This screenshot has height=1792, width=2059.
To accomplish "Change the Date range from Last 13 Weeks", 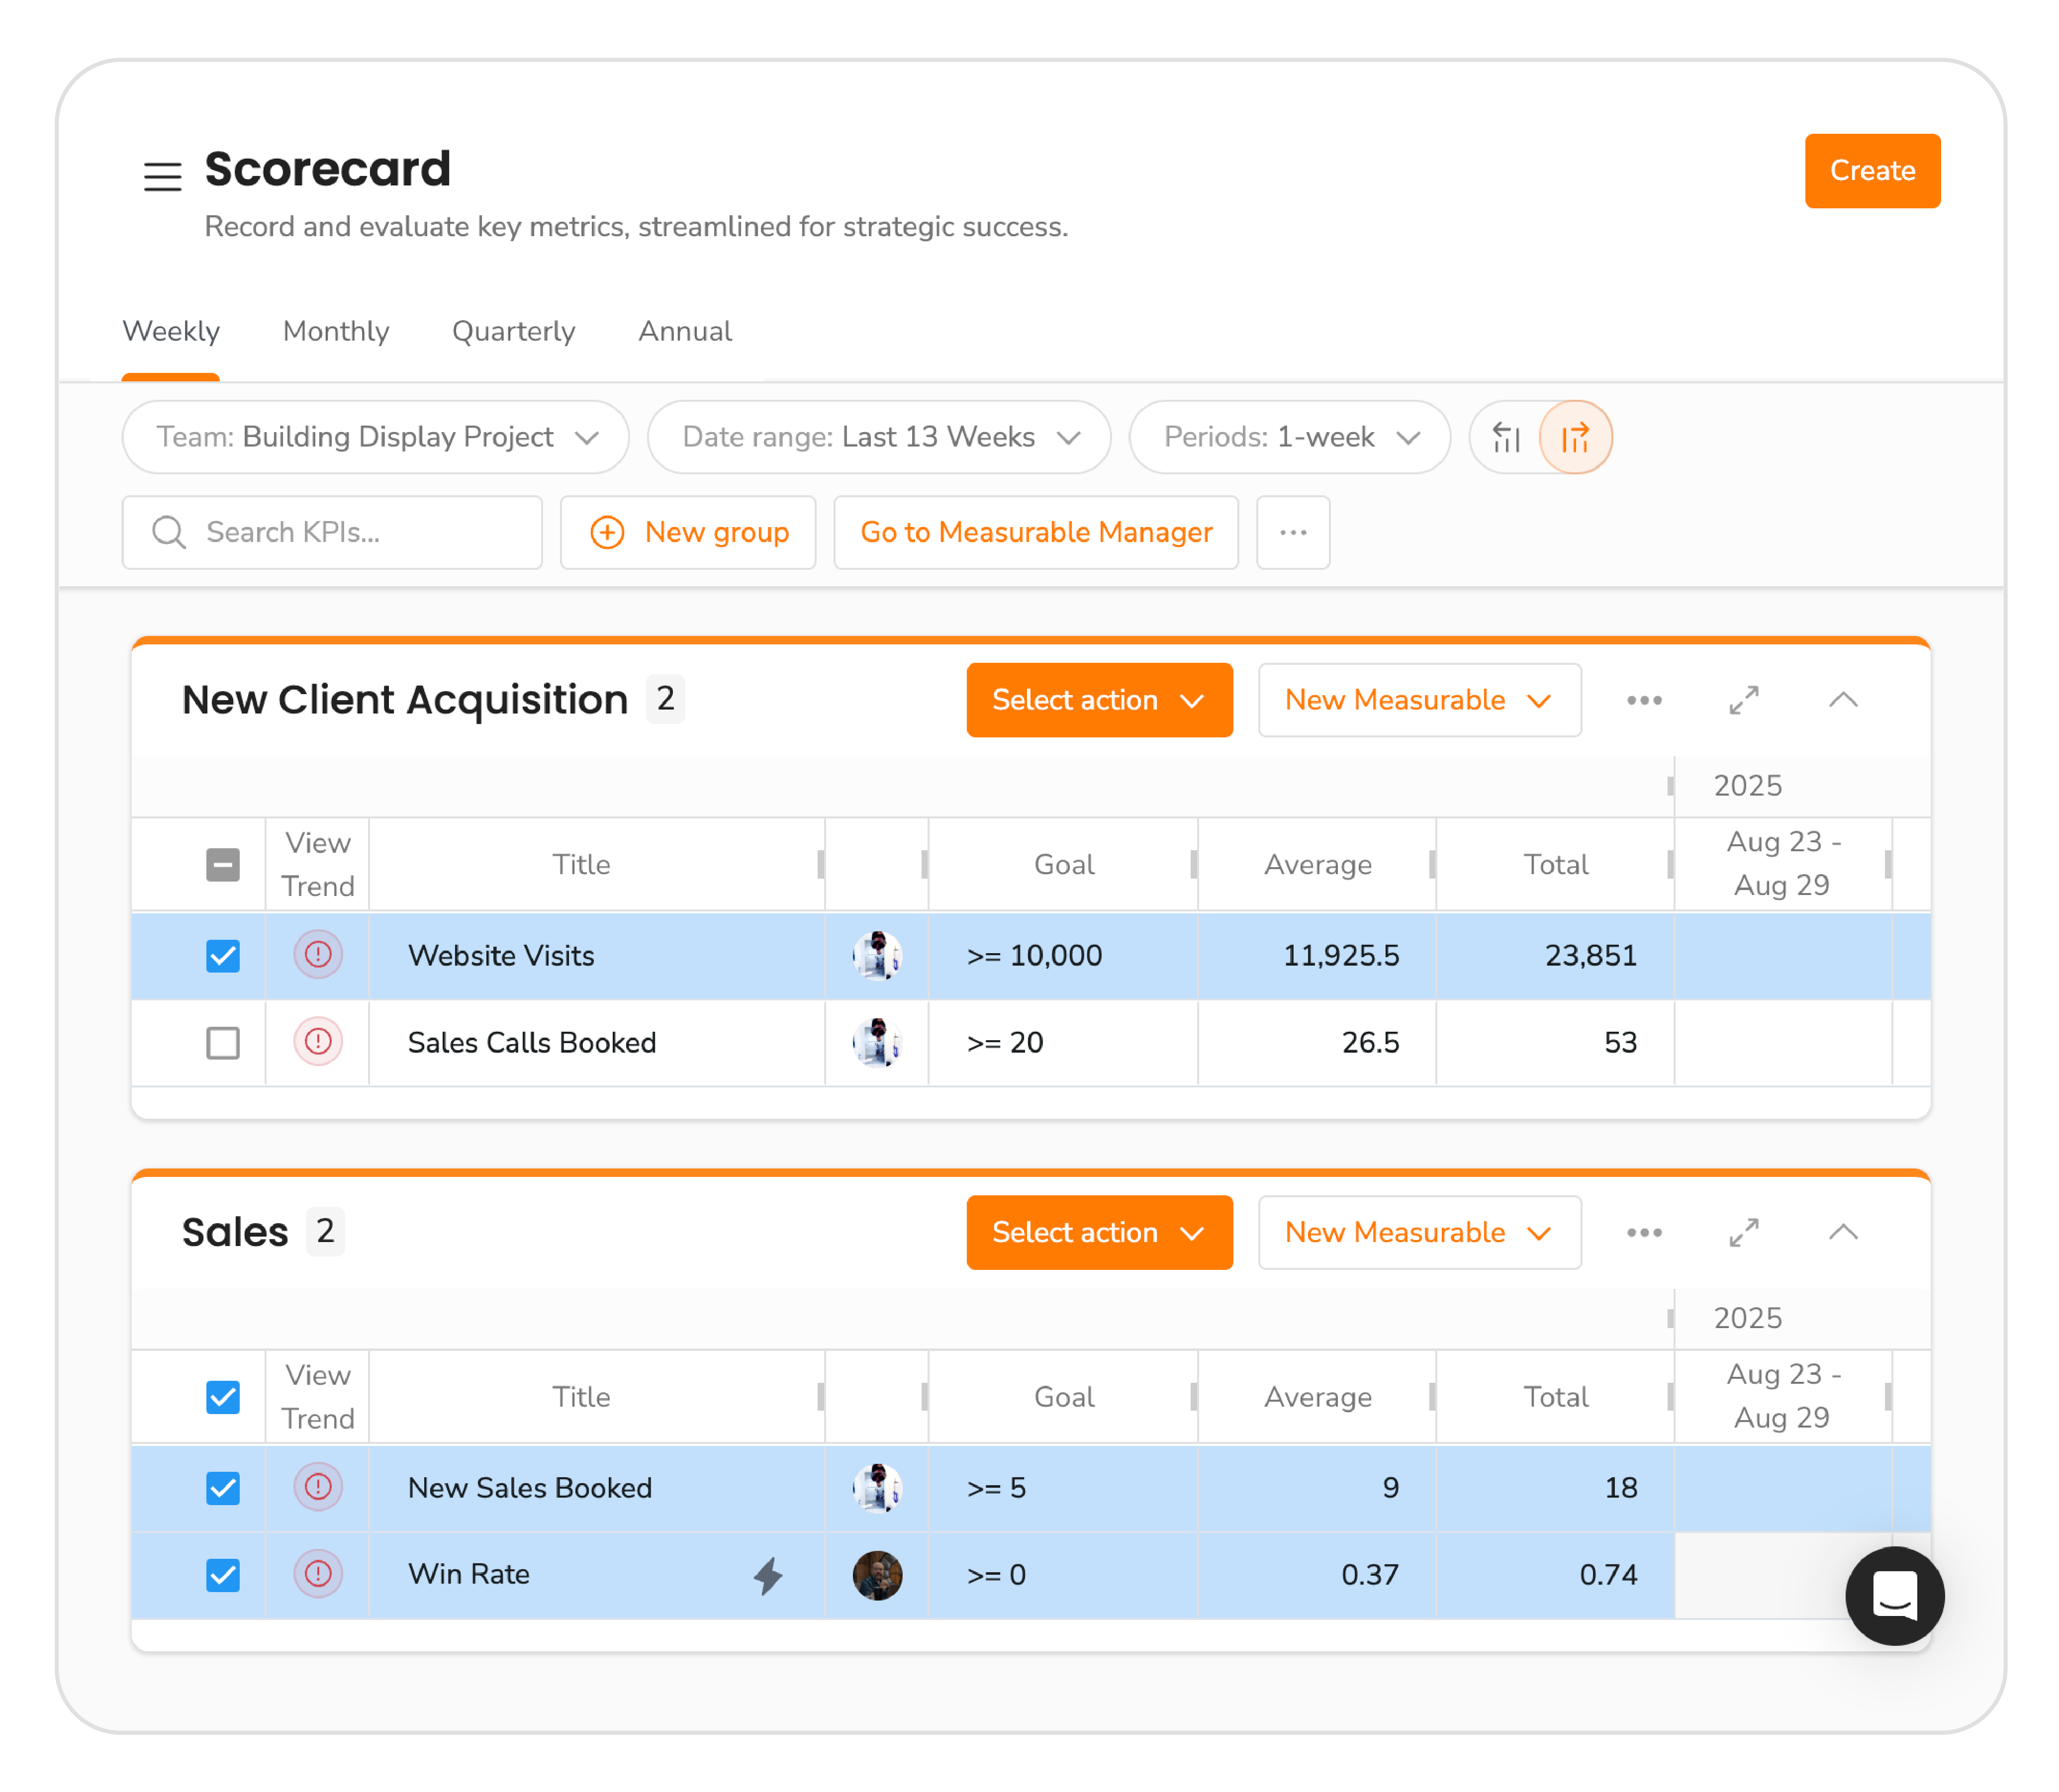I will coord(878,437).
